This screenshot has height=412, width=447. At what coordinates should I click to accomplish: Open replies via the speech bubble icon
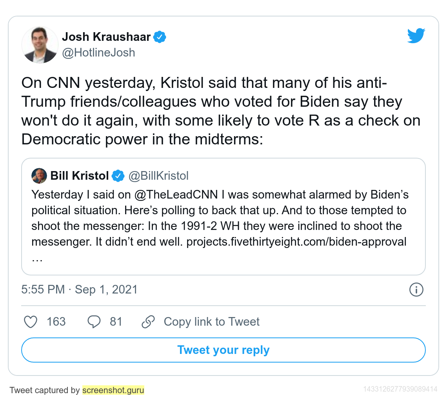coord(94,322)
